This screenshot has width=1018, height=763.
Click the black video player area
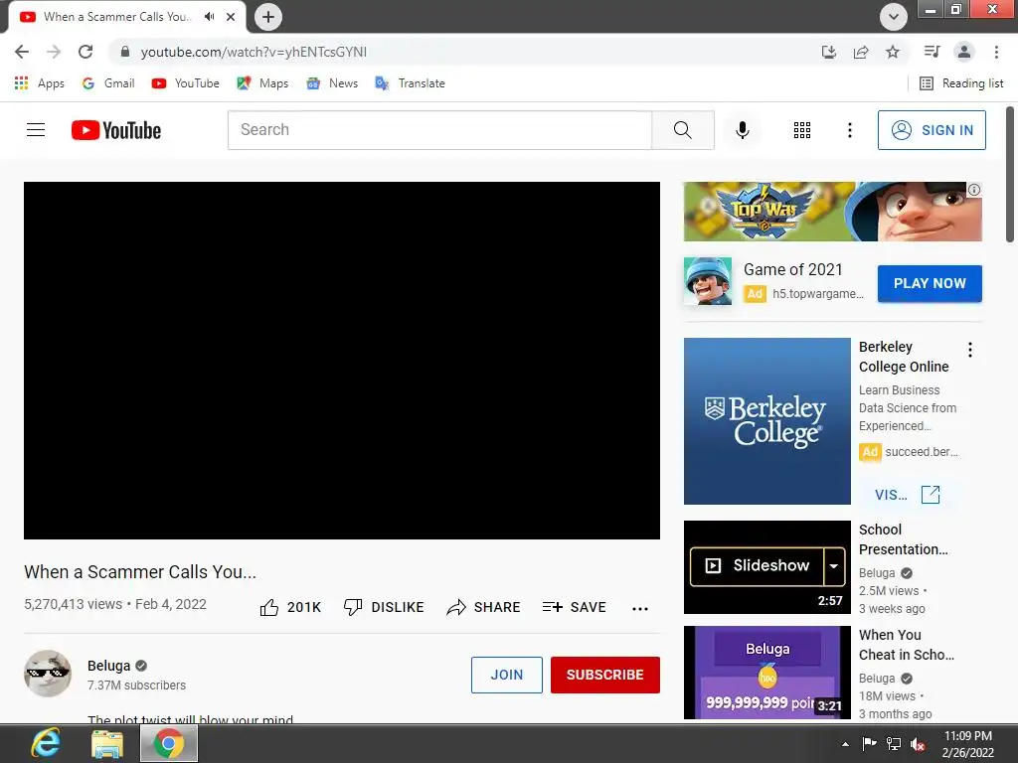[x=342, y=360]
